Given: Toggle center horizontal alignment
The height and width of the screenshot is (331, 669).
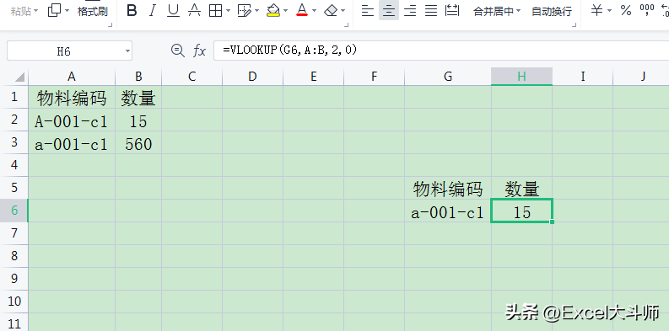Looking at the screenshot, I should click(389, 11).
